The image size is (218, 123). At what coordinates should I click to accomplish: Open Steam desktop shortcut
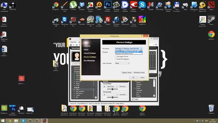click(x=211, y=20)
